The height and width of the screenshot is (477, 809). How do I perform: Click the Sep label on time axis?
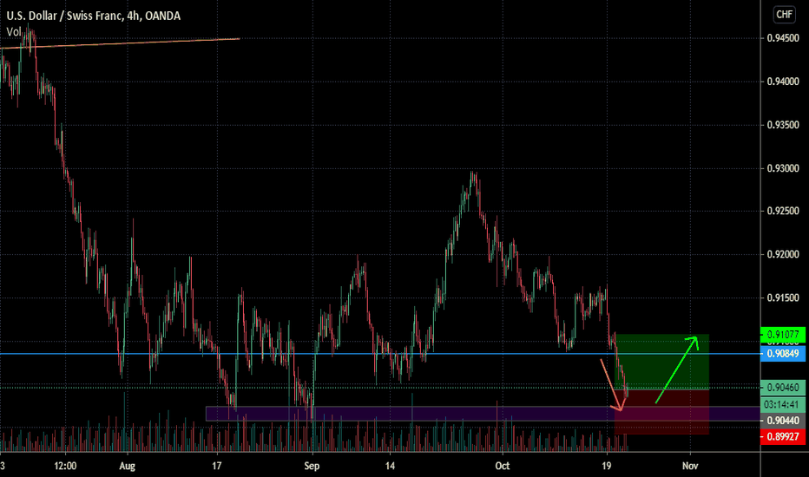pos(312,467)
